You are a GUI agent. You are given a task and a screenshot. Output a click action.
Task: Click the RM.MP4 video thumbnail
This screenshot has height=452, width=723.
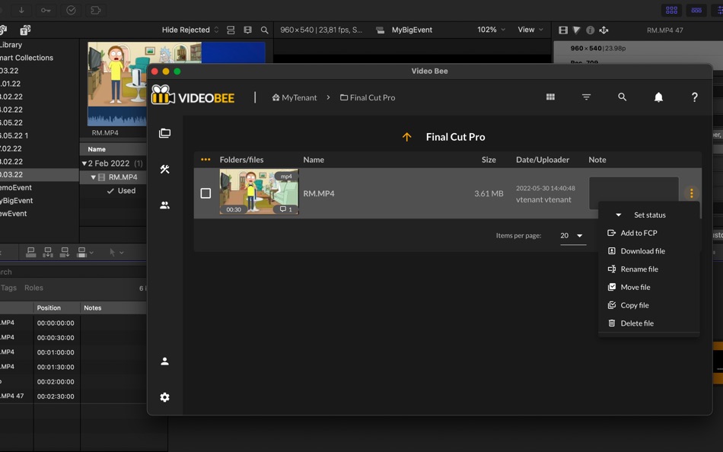pyautogui.click(x=260, y=191)
